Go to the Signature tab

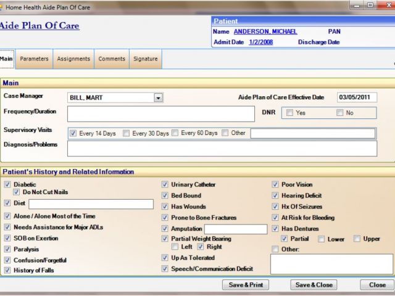[146, 59]
